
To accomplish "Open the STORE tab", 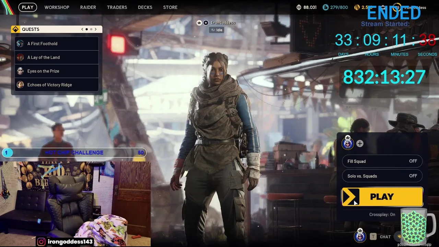I will click(170, 7).
